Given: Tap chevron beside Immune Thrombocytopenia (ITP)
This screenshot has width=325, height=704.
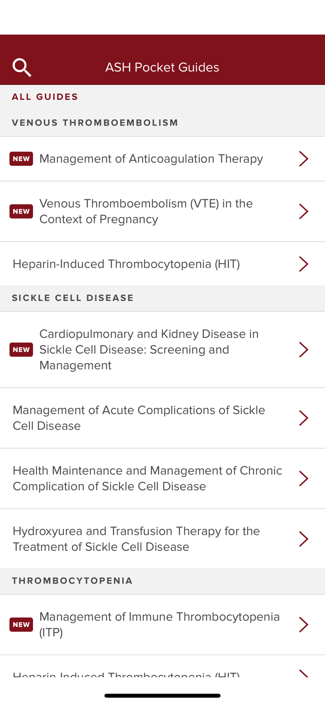Looking at the screenshot, I should [x=303, y=624].
